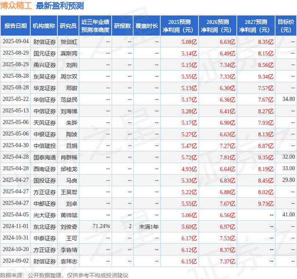
Task: Select target price 33.00
Action: [289, 168]
